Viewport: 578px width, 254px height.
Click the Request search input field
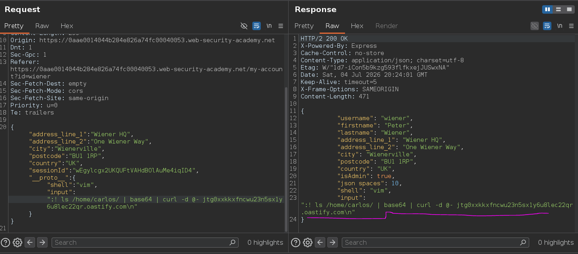(x=145, y=242)
